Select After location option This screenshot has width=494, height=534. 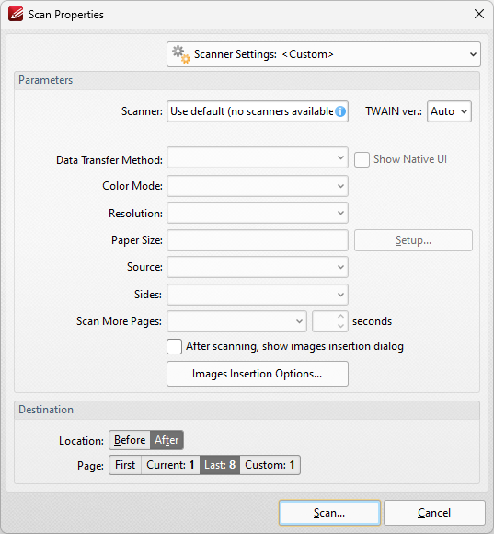coord(167,440)
